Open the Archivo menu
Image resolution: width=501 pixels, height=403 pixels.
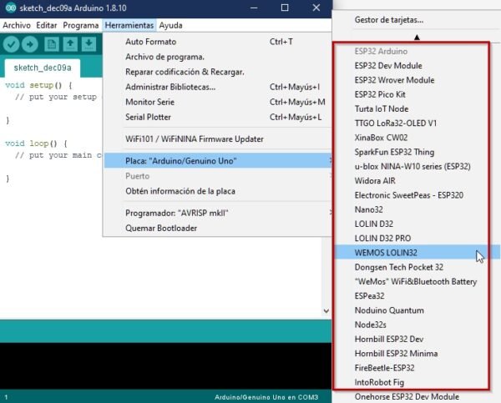coord(17,25)
